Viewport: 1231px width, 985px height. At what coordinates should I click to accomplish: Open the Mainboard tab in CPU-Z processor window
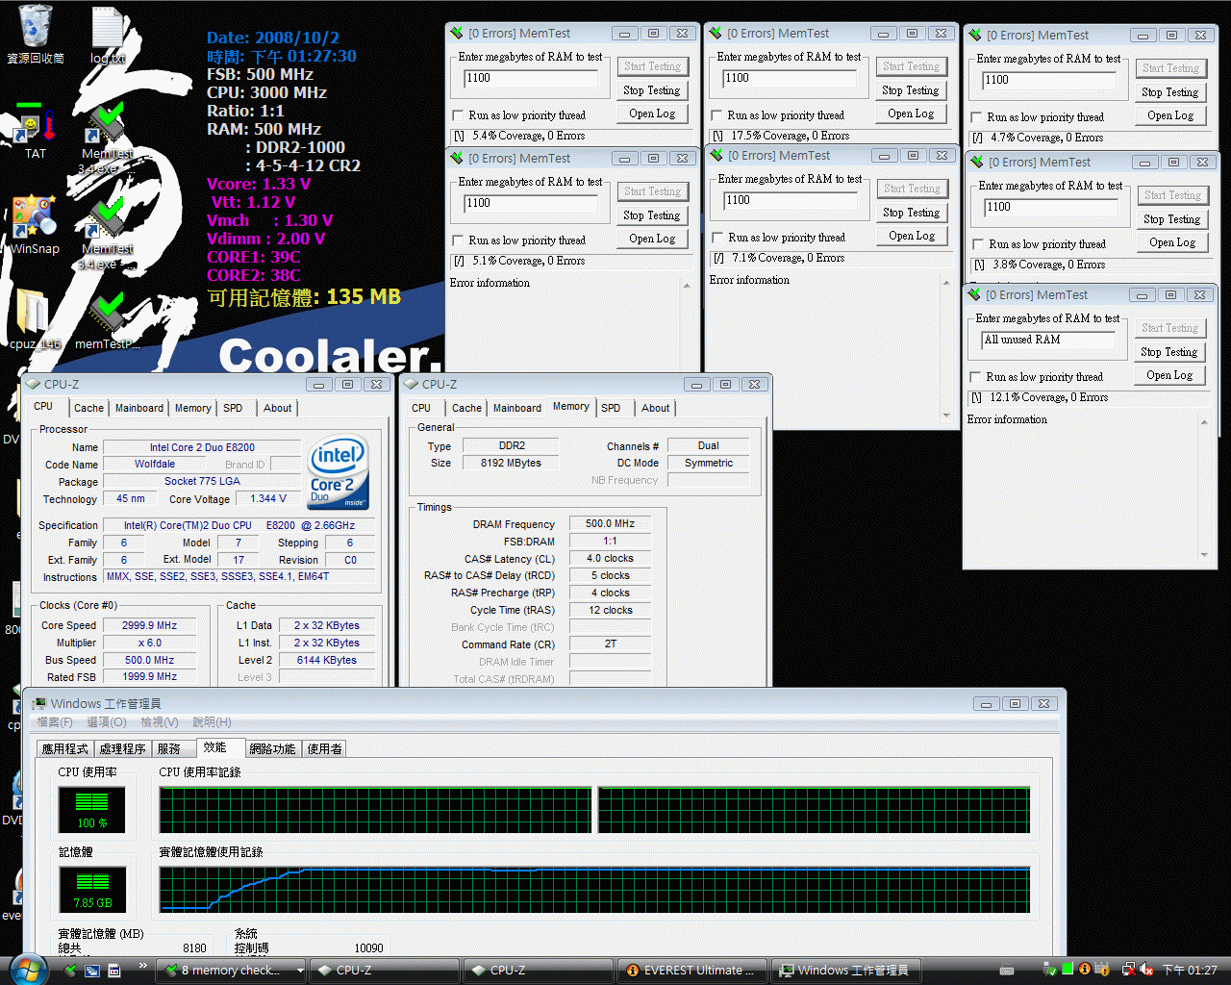click(x=139, y=408)
